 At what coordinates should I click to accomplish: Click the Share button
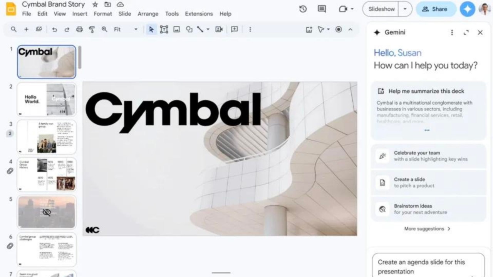tap(435, 9)
